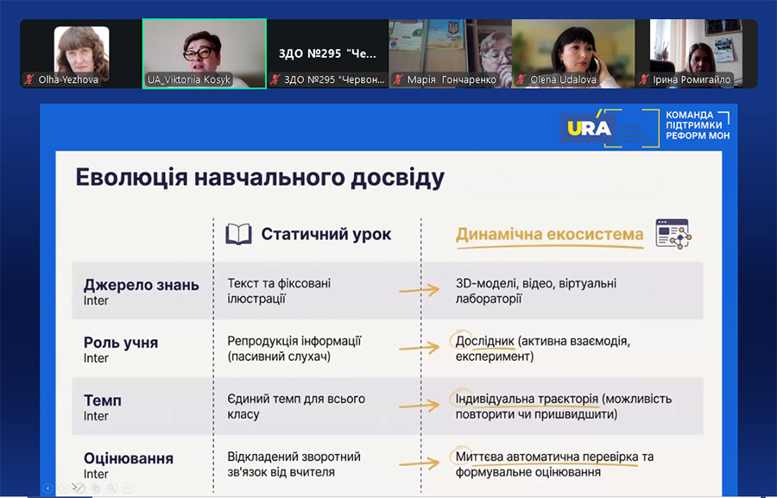Image resolution: width=777 pixels, height=498 pixels.
Task: Click the open book icon near Статичний урок
Action: coord(238,234)
